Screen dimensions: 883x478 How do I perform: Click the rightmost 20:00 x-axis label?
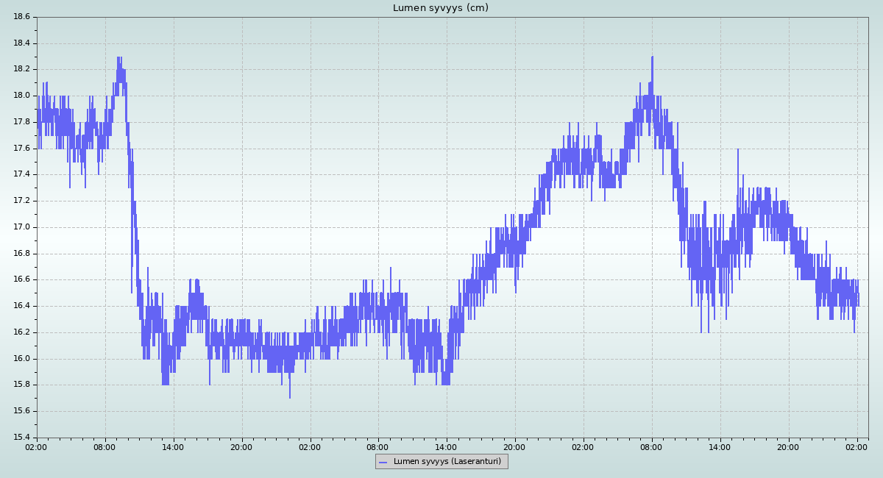[x=788, y=447]
